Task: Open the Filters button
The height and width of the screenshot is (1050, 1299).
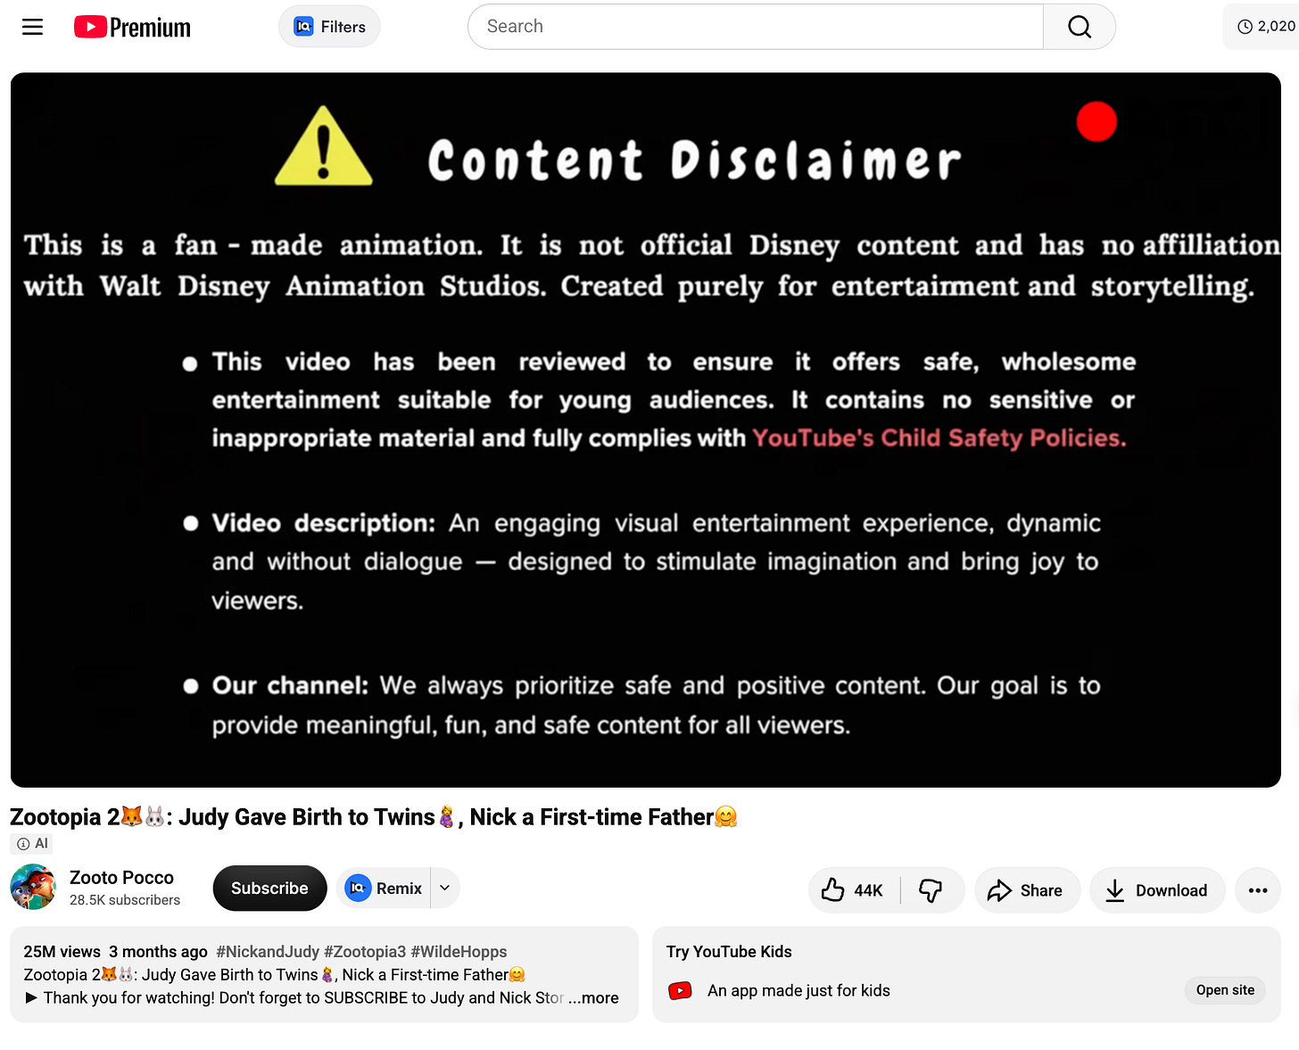Action: pyautogui.click(x=329, y=27)
